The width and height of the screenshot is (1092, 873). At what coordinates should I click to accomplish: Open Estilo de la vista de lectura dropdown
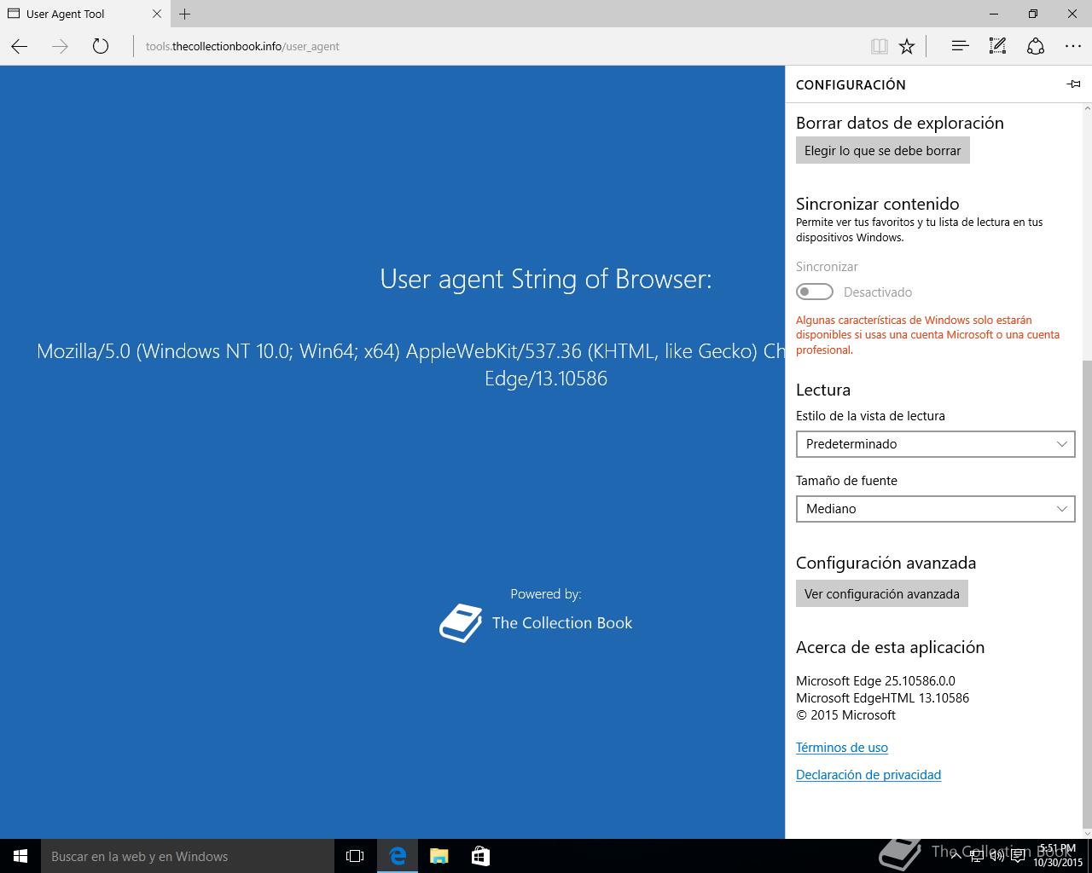[x=935, y=444]
